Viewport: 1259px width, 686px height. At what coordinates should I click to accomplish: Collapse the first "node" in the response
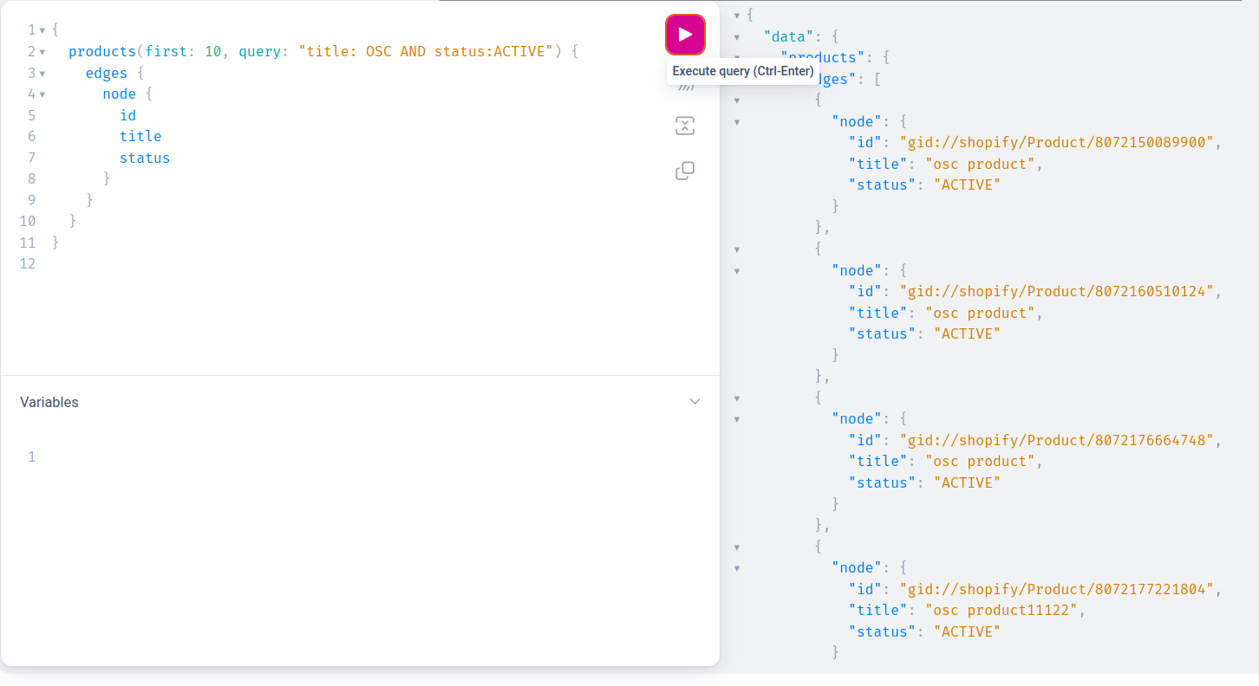click(737, 121)
